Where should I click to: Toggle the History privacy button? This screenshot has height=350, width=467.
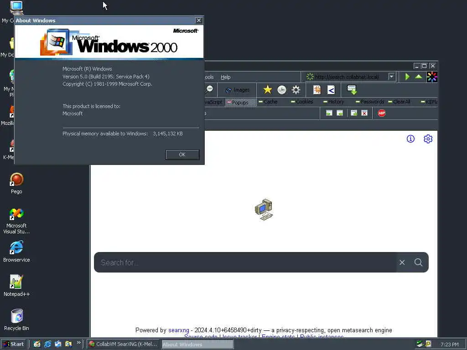pyautogui.click(x=333, y=102)
